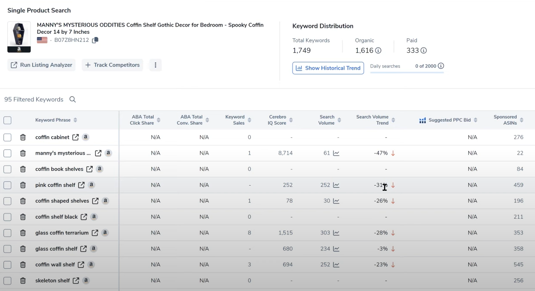Click the 95 Filtered Keywords label
Image resolution: width=535 pixels, height=291 pixels.
pyautogui.click(x=34, y=99)
